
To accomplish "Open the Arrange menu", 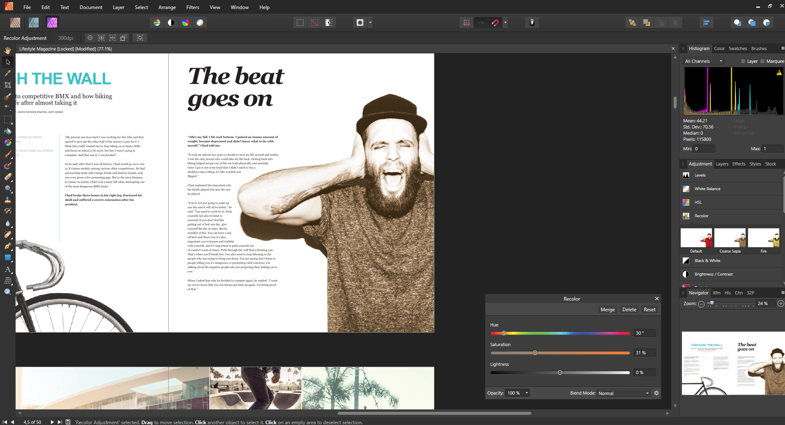I will tap(167, 7).
